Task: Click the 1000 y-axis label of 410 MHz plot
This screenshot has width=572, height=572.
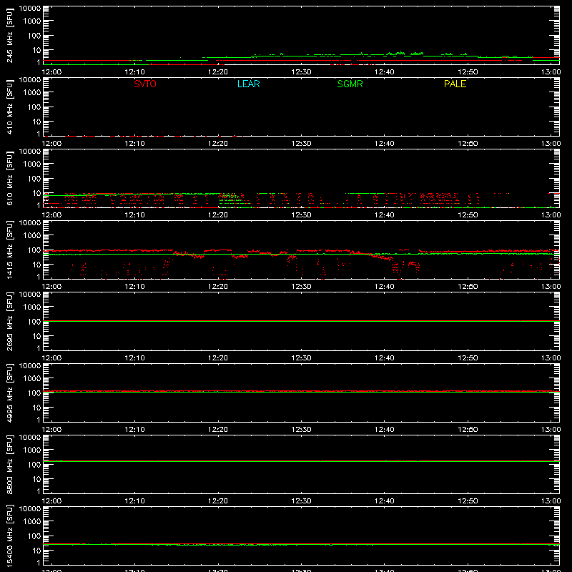Action: tap(32, 93)
